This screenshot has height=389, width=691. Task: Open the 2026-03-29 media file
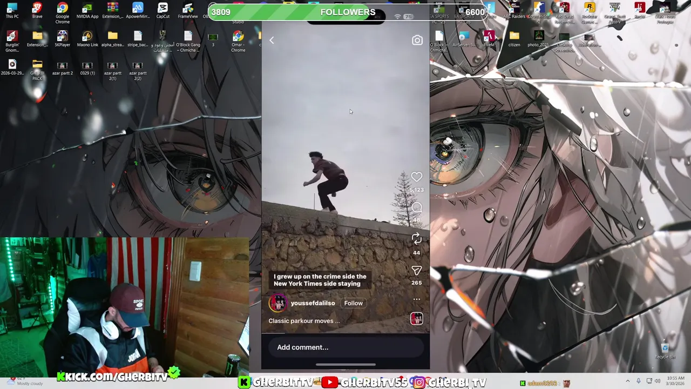click(x=12, y=67)
